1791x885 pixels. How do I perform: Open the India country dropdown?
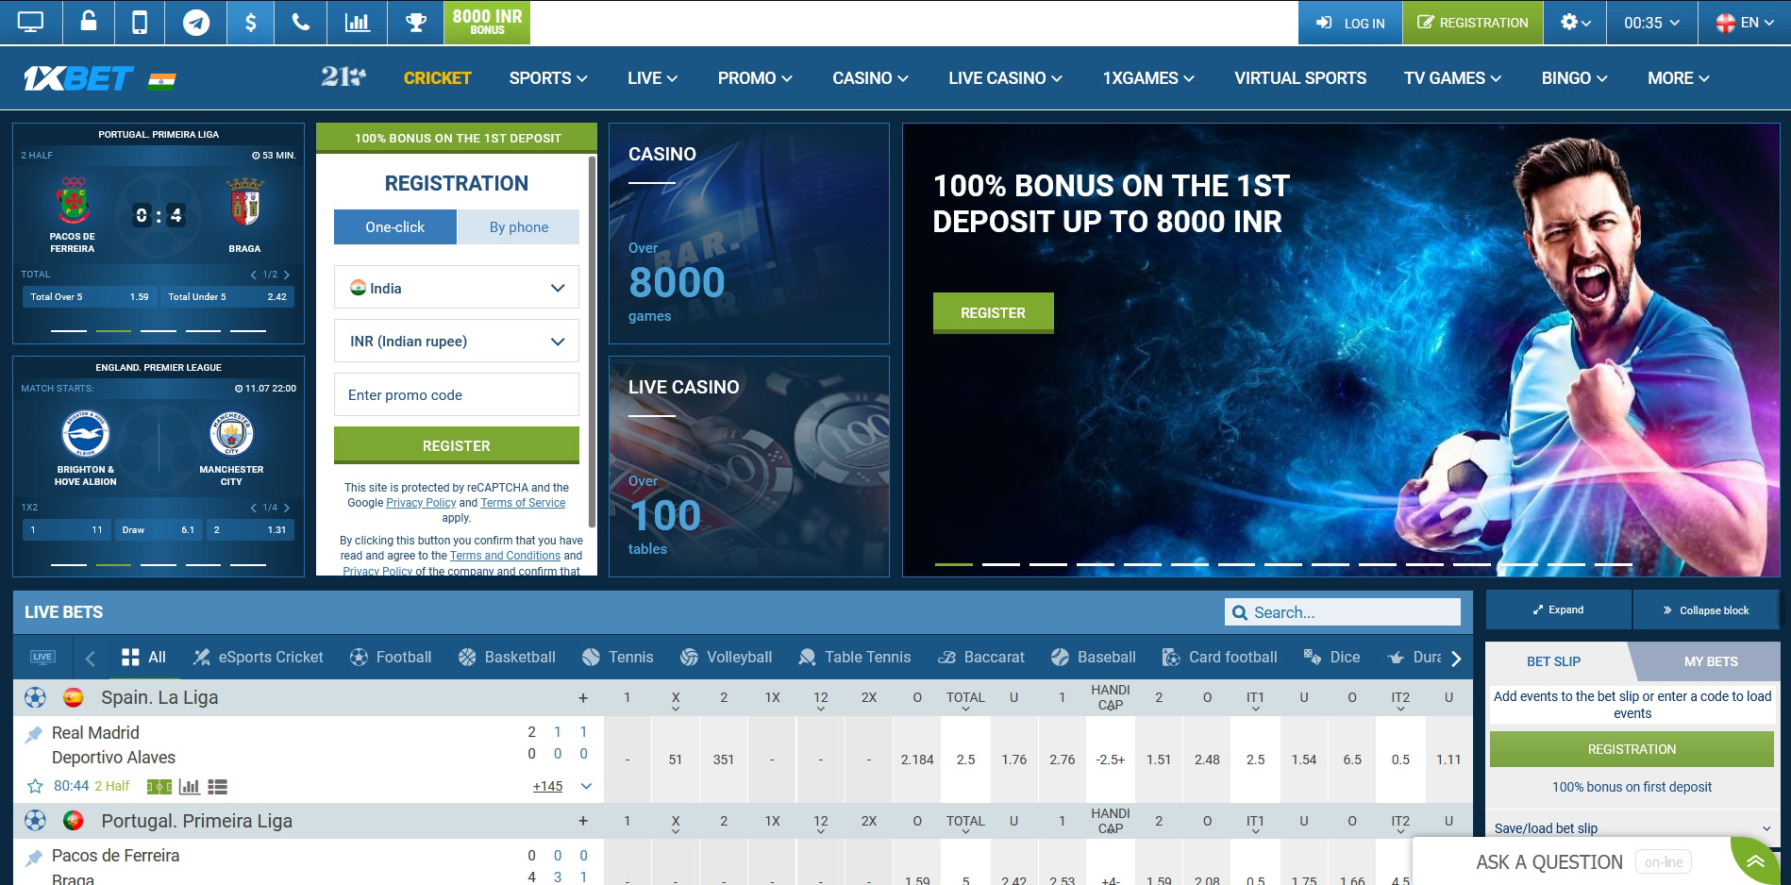457,287
